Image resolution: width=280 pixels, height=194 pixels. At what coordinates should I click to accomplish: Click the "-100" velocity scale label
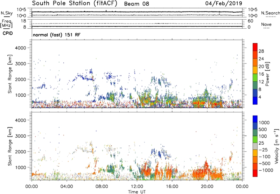click(265, 157)
